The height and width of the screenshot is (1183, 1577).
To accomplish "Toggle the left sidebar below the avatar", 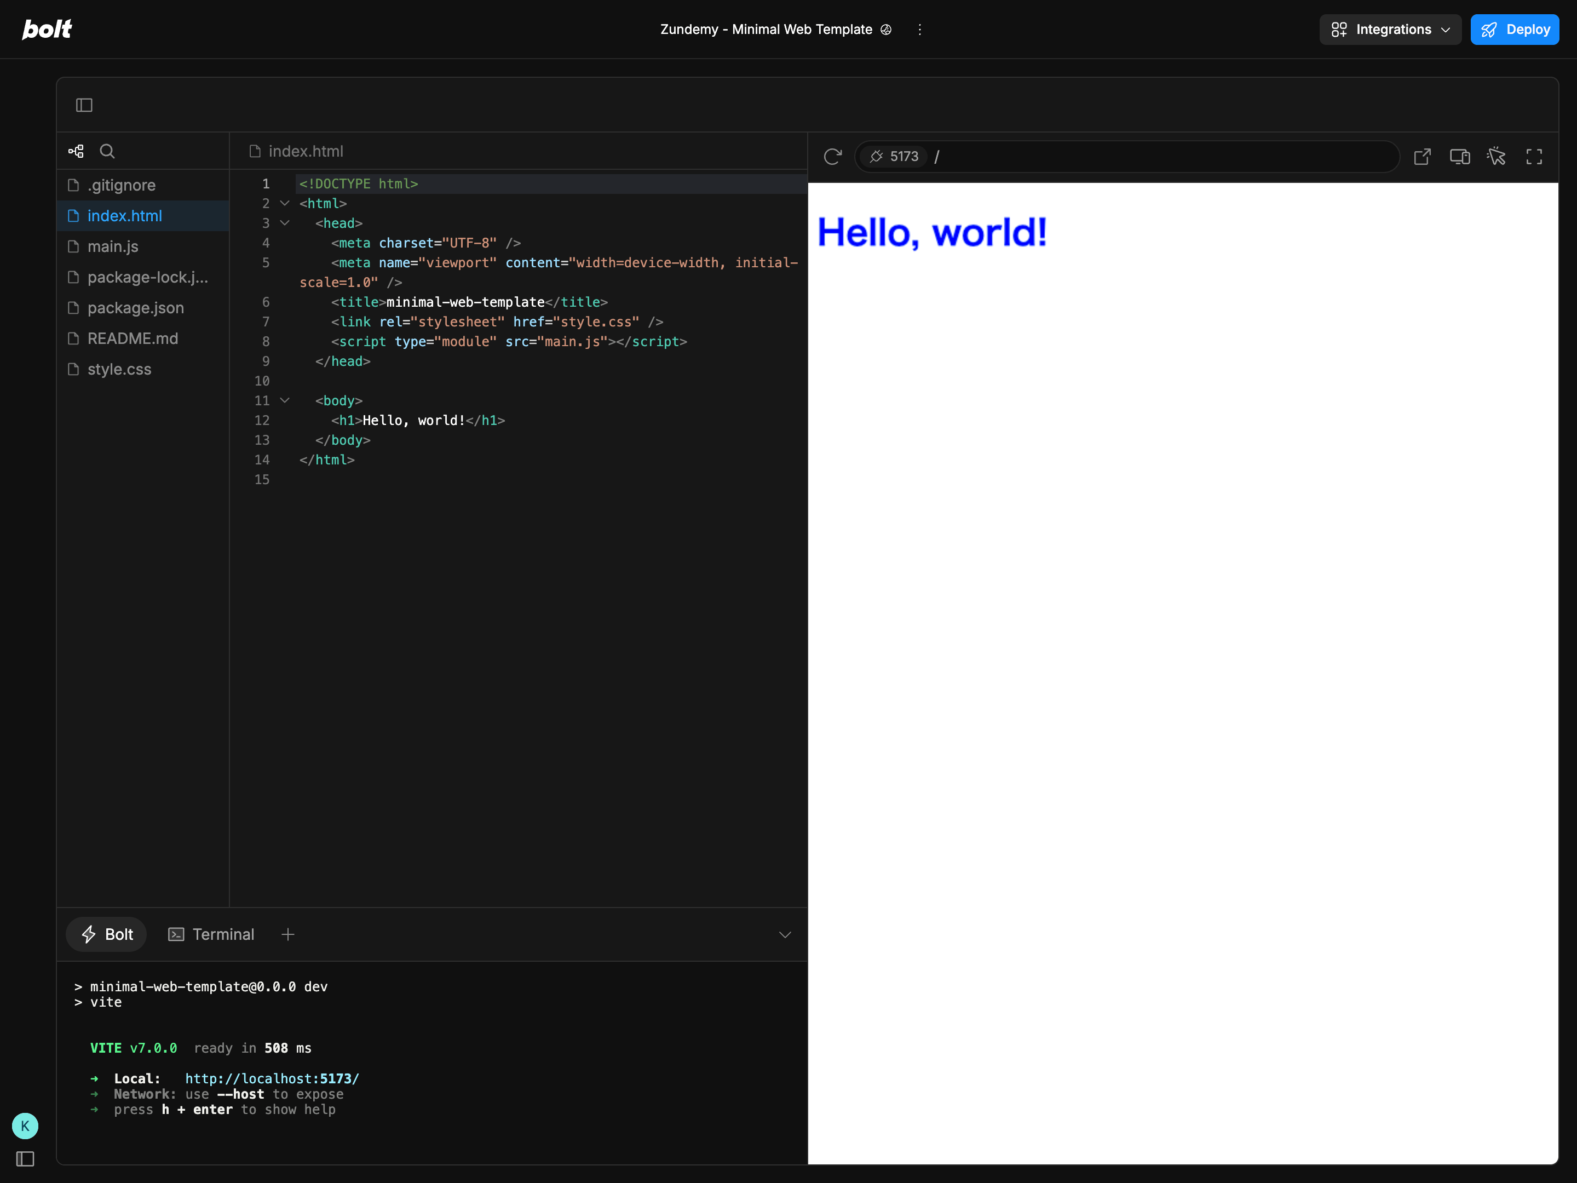I will tap(25, 1159).
